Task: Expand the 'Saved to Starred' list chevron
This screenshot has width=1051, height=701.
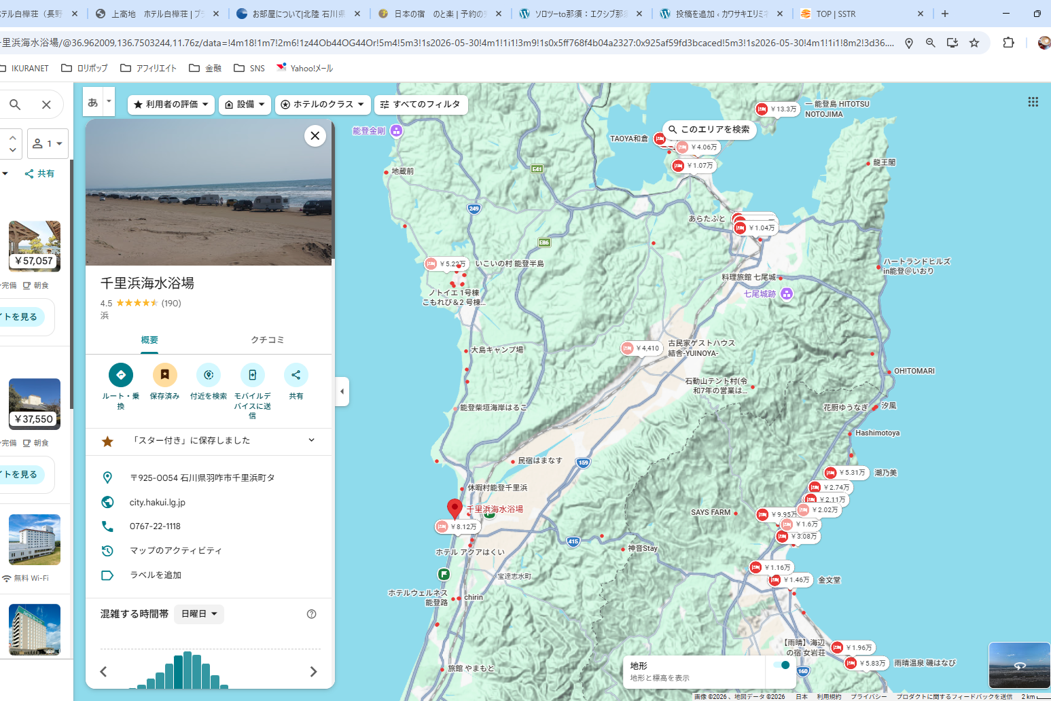Action: (311, 440)
